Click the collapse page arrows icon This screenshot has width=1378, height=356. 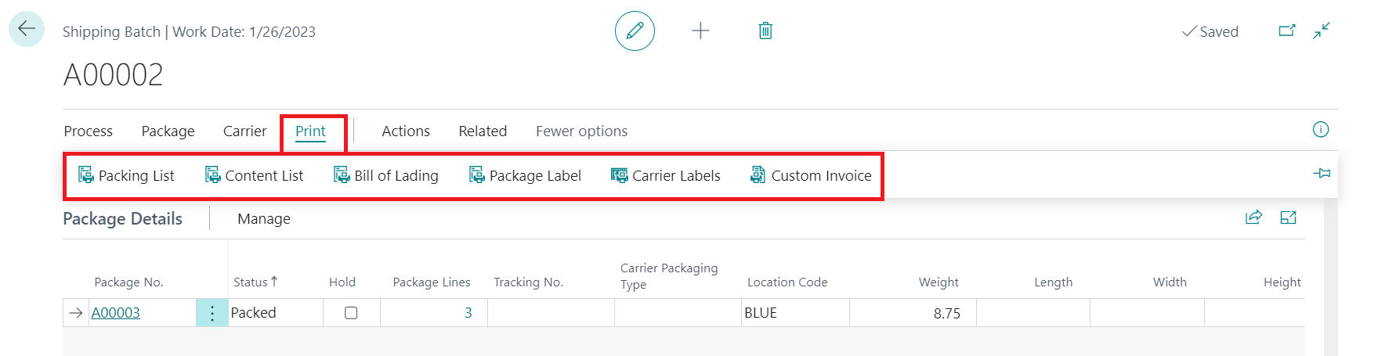click(x=1322, y=31)
